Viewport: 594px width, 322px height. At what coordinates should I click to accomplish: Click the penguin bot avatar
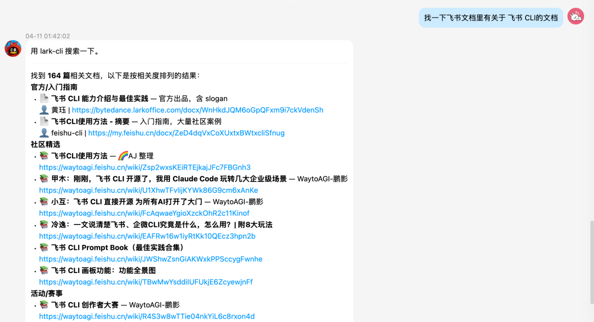click(13, 48)
